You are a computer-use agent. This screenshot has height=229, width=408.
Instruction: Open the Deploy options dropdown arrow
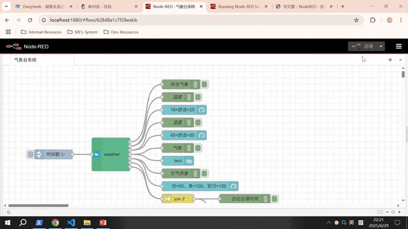(x=381, y=47)
